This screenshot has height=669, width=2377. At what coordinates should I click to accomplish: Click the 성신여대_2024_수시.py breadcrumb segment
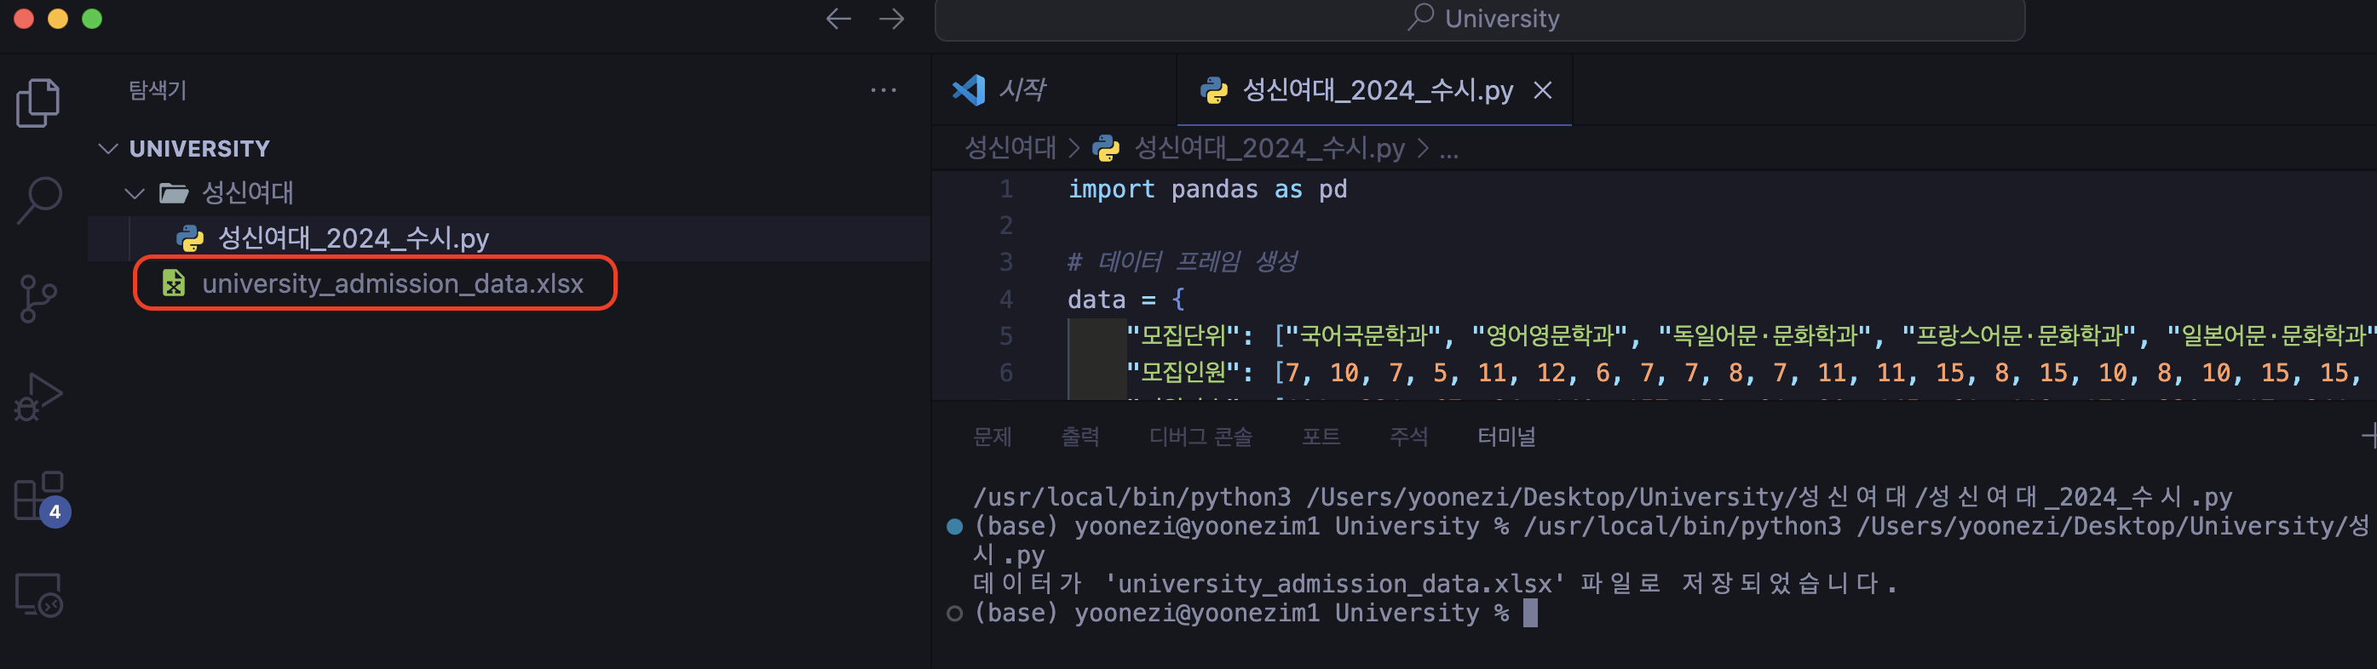[x=1269, y=148]
